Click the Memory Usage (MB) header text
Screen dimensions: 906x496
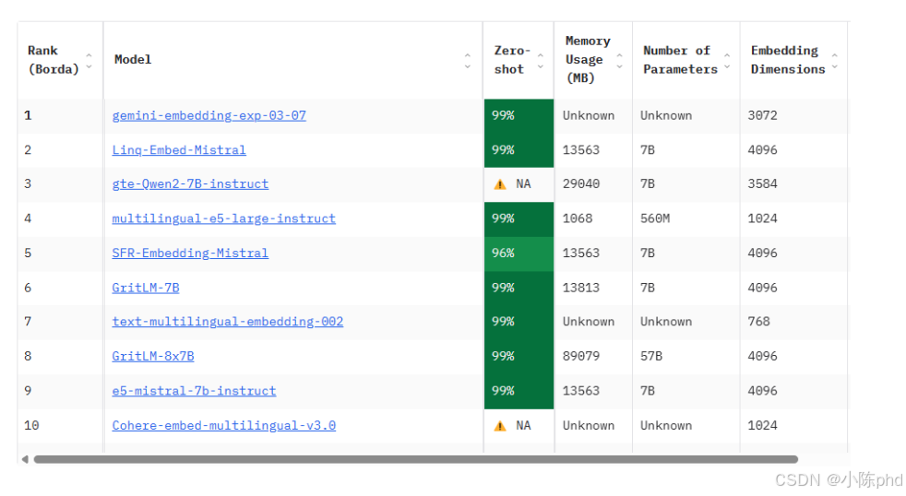pyautogui.click(x=588, y=59)
